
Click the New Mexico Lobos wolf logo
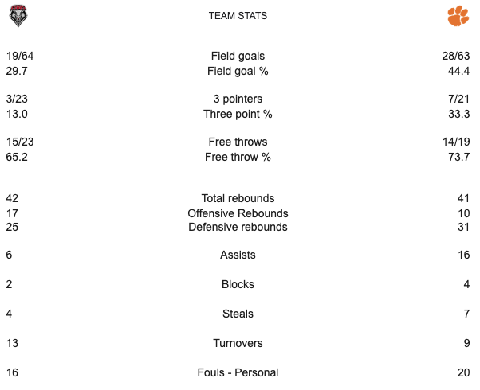click(x=18, y=16)
